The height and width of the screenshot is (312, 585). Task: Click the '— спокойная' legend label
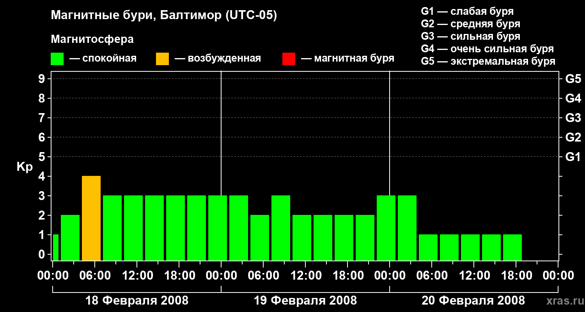click(103, 58)
